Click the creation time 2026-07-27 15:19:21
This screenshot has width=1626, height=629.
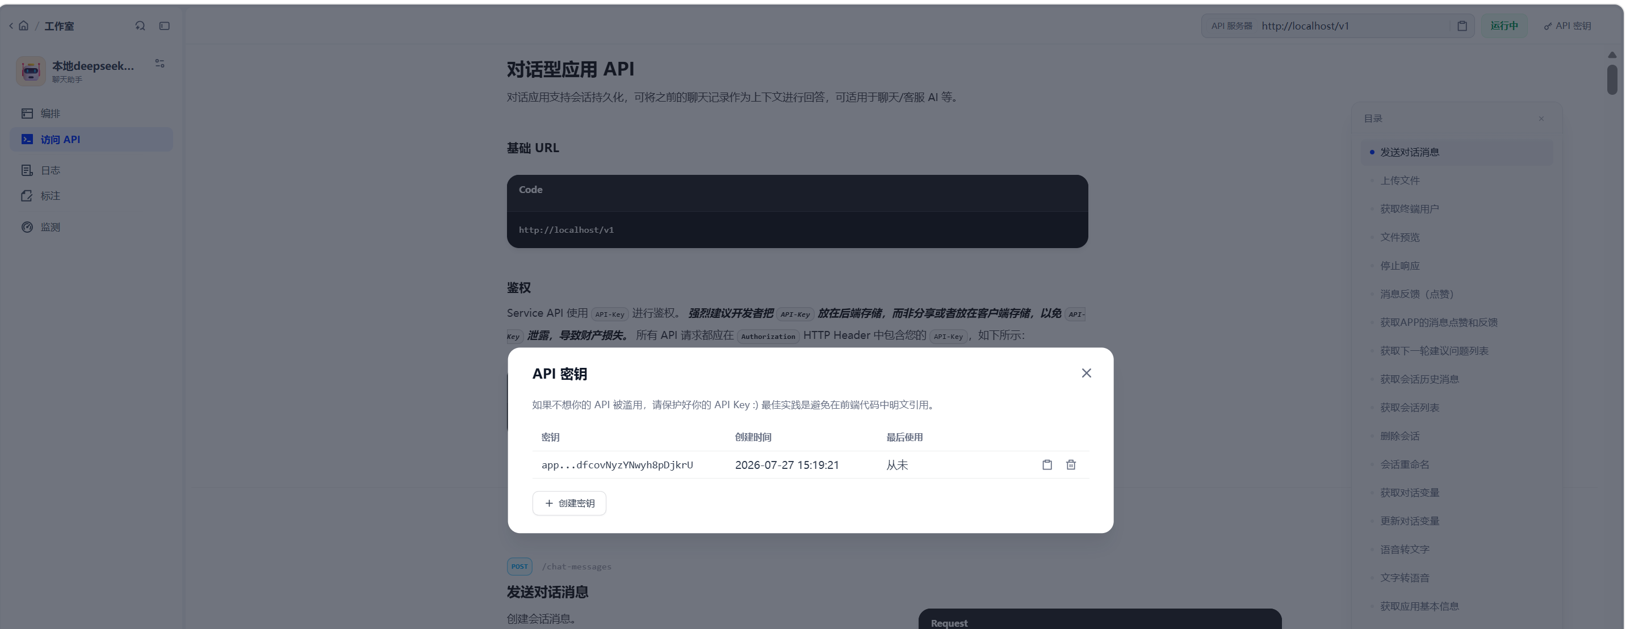point(786,465)
